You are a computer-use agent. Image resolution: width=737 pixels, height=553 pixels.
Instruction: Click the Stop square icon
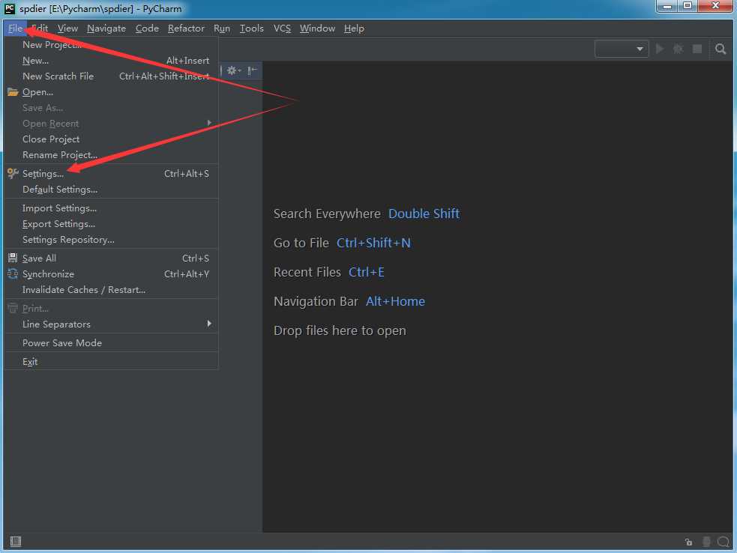point(697,49)
